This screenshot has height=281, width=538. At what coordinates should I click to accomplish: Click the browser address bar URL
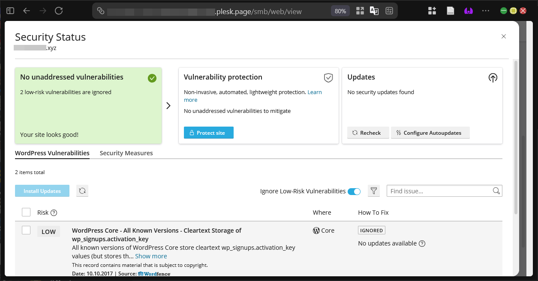click(204, 11)
